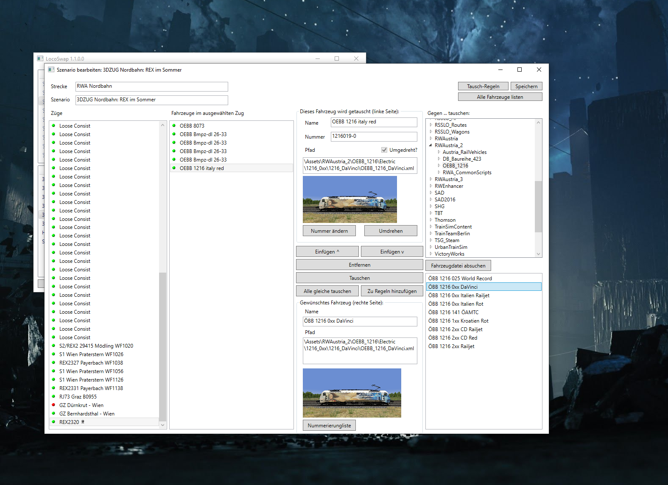Click the LocoSwap app icon in background window
Viewport: 668px width, 485px height.
pyautogui.click(x=40, y=59)
